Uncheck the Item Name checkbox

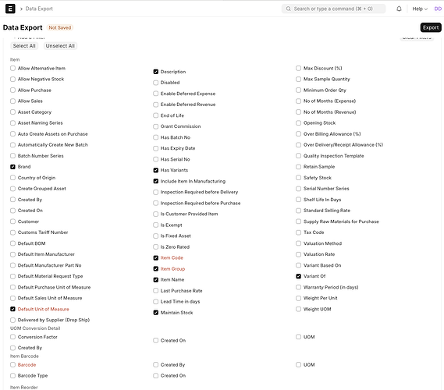click(156, 279)
